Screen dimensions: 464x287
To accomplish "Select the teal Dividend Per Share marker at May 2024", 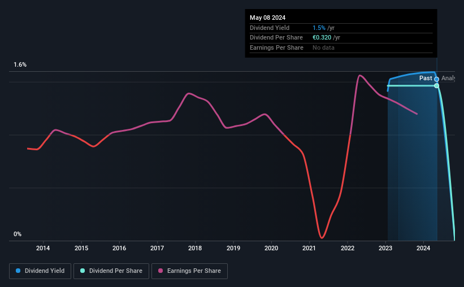I will pos(437,85).
